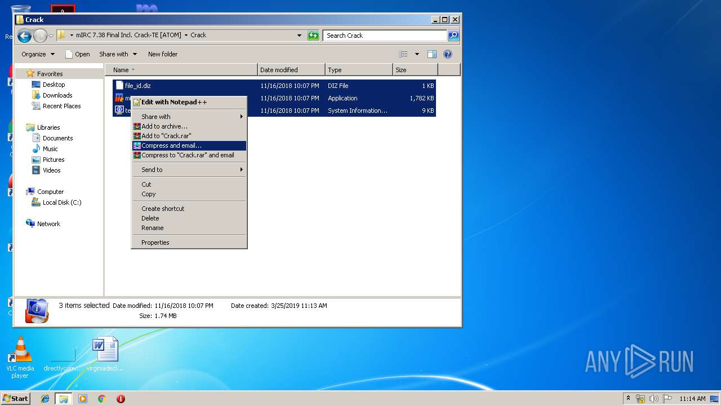This screenshot has width=721, height=406.
Task: Sort by Name column header
Action: [x=181, y=70]
